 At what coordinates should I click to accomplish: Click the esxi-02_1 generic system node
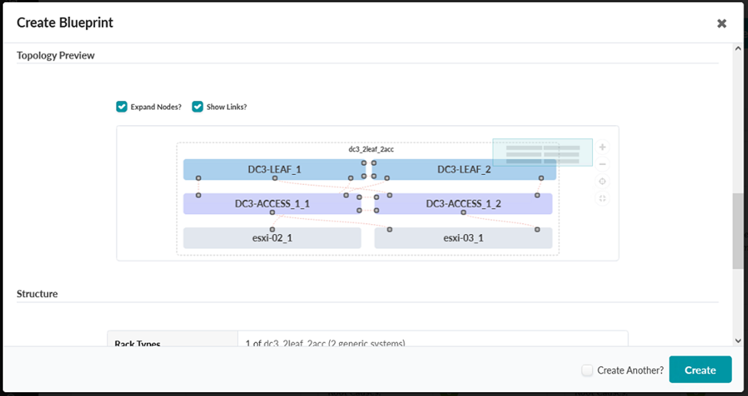pyautogui.click(x=272, y=238)
